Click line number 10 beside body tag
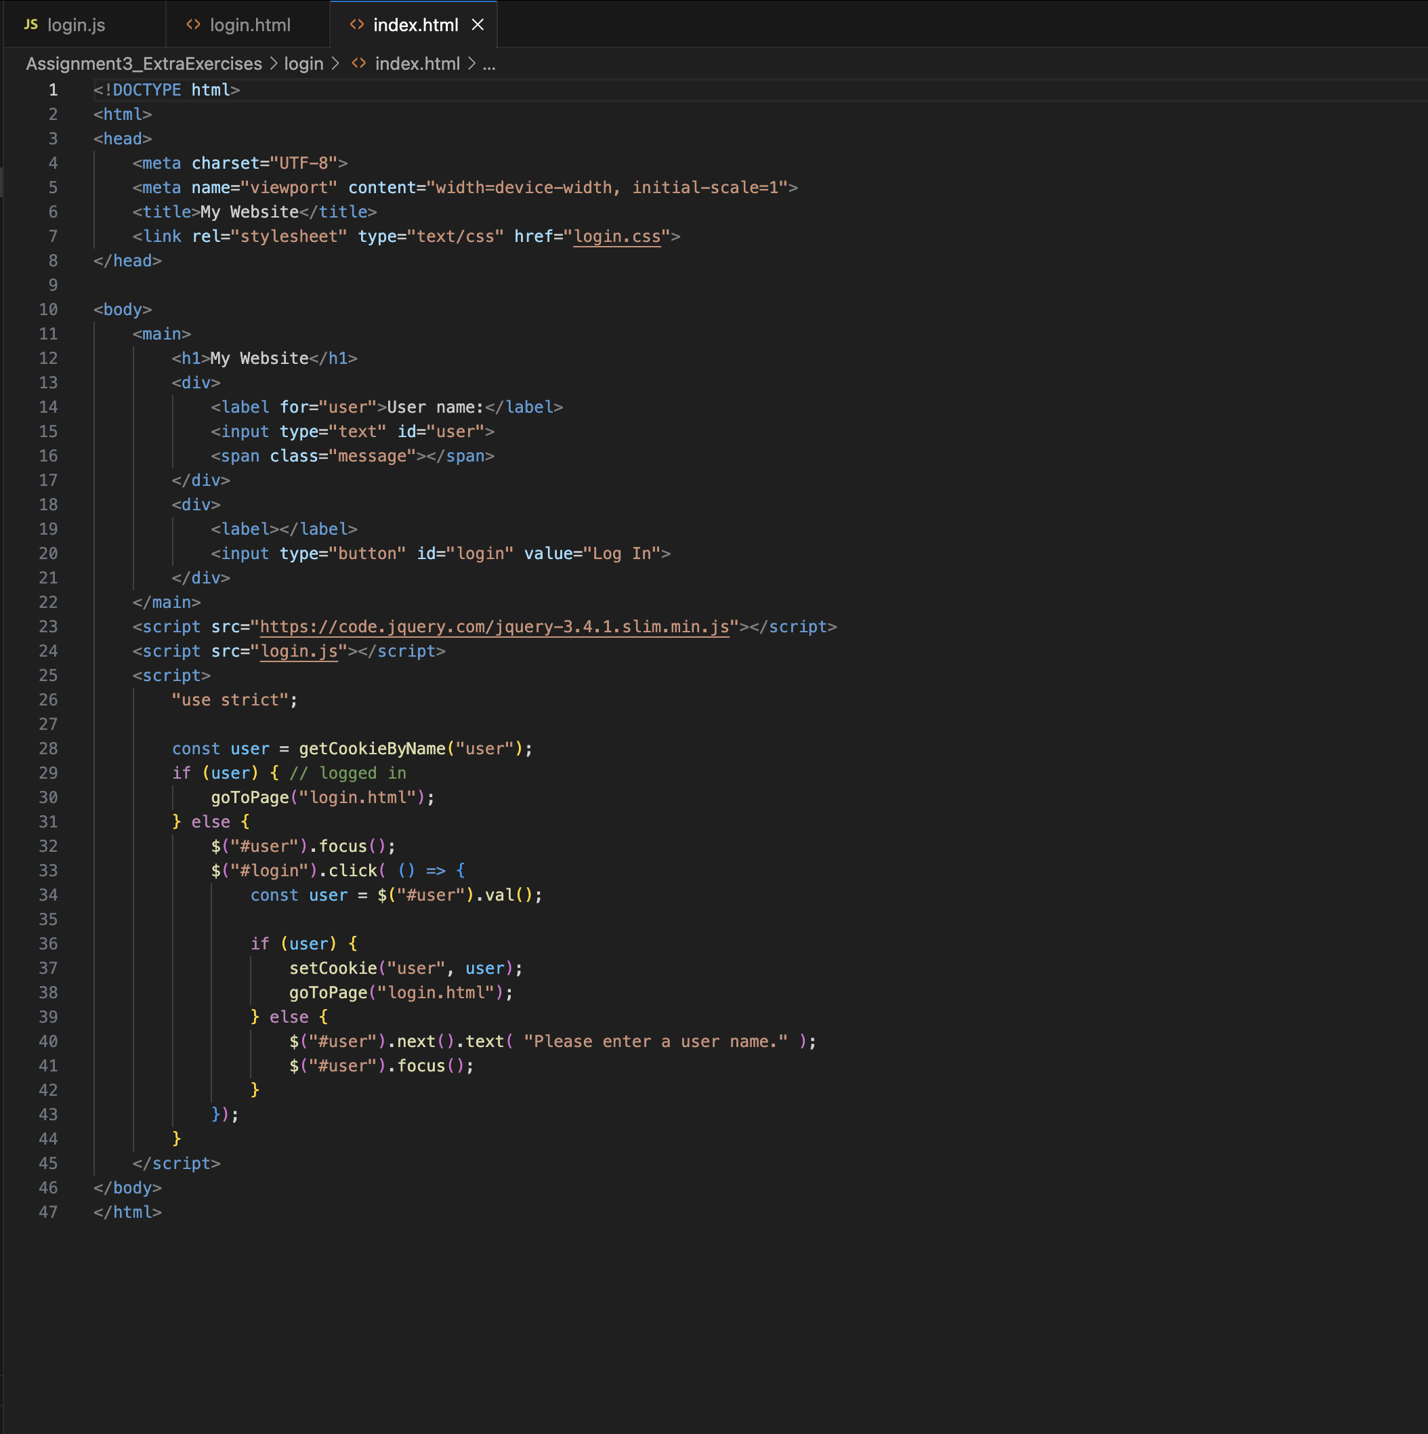This screenshot has height=1434, width=1428. click(48, 310)
